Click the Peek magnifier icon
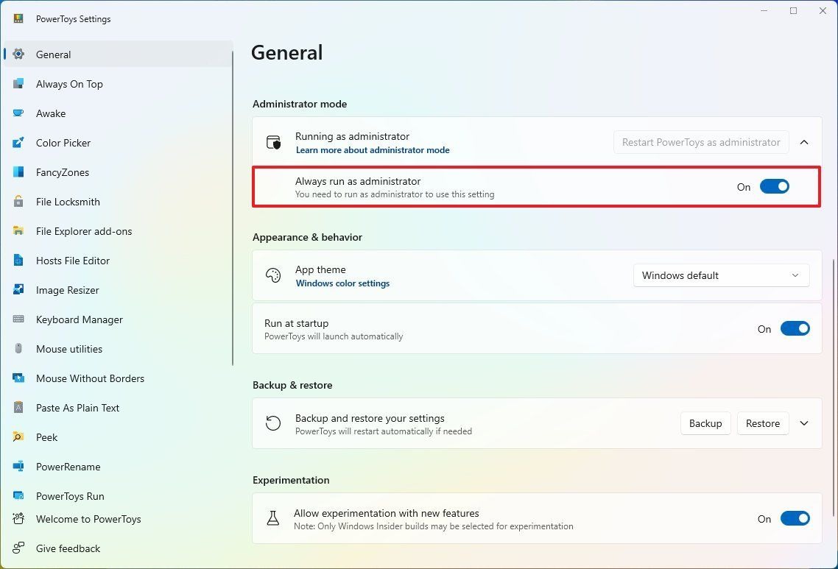 point(18,437)
